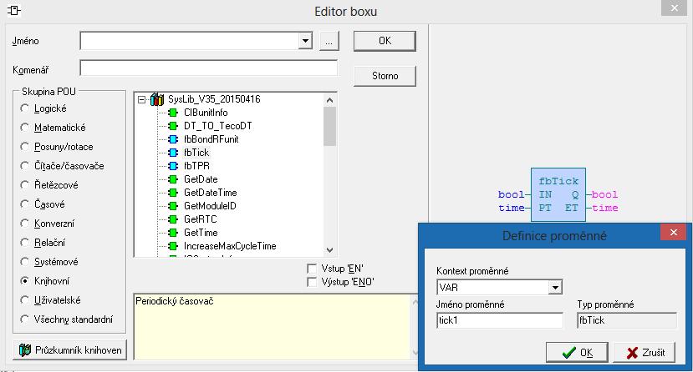Choose the Všechny standardní radio option
This screenshot has height=372, width=693.
[25, 319]
